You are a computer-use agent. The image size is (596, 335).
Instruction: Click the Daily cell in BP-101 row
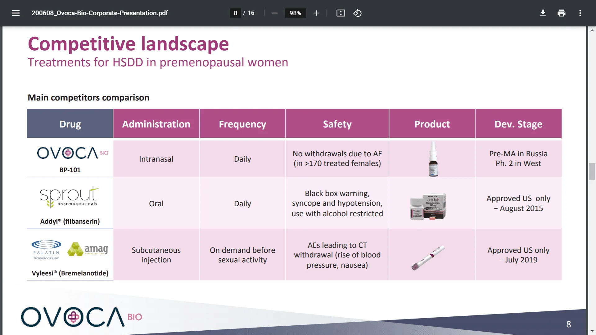coord(242,159)
